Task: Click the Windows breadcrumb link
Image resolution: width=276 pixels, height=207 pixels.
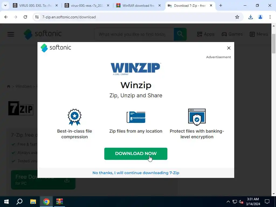Action: (23, 86)
